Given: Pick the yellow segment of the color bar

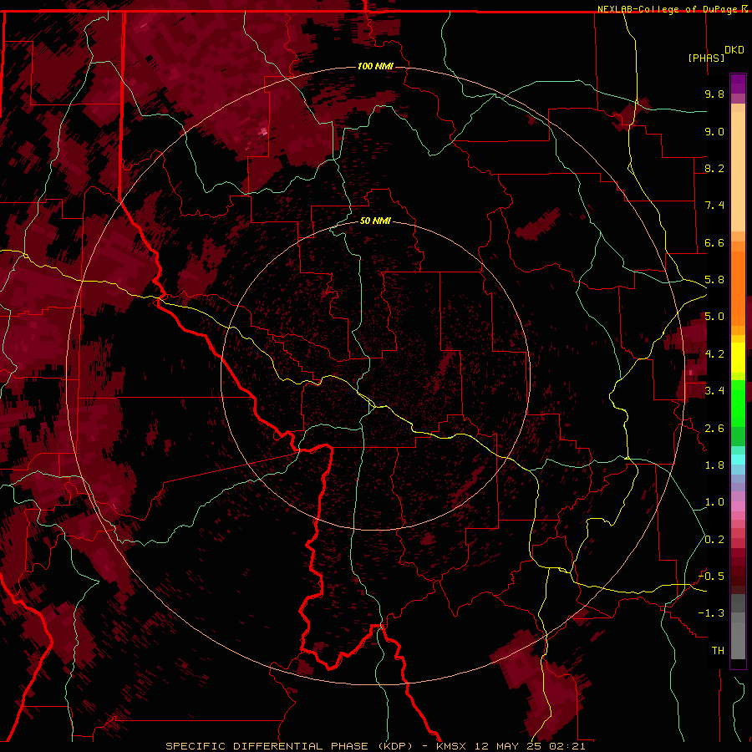Looking at the screenshot, I should point(738,358).
